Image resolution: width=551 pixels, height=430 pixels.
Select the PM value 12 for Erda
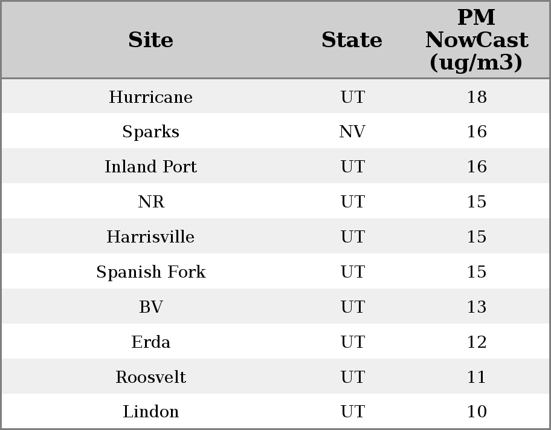[x=477, y=342]
